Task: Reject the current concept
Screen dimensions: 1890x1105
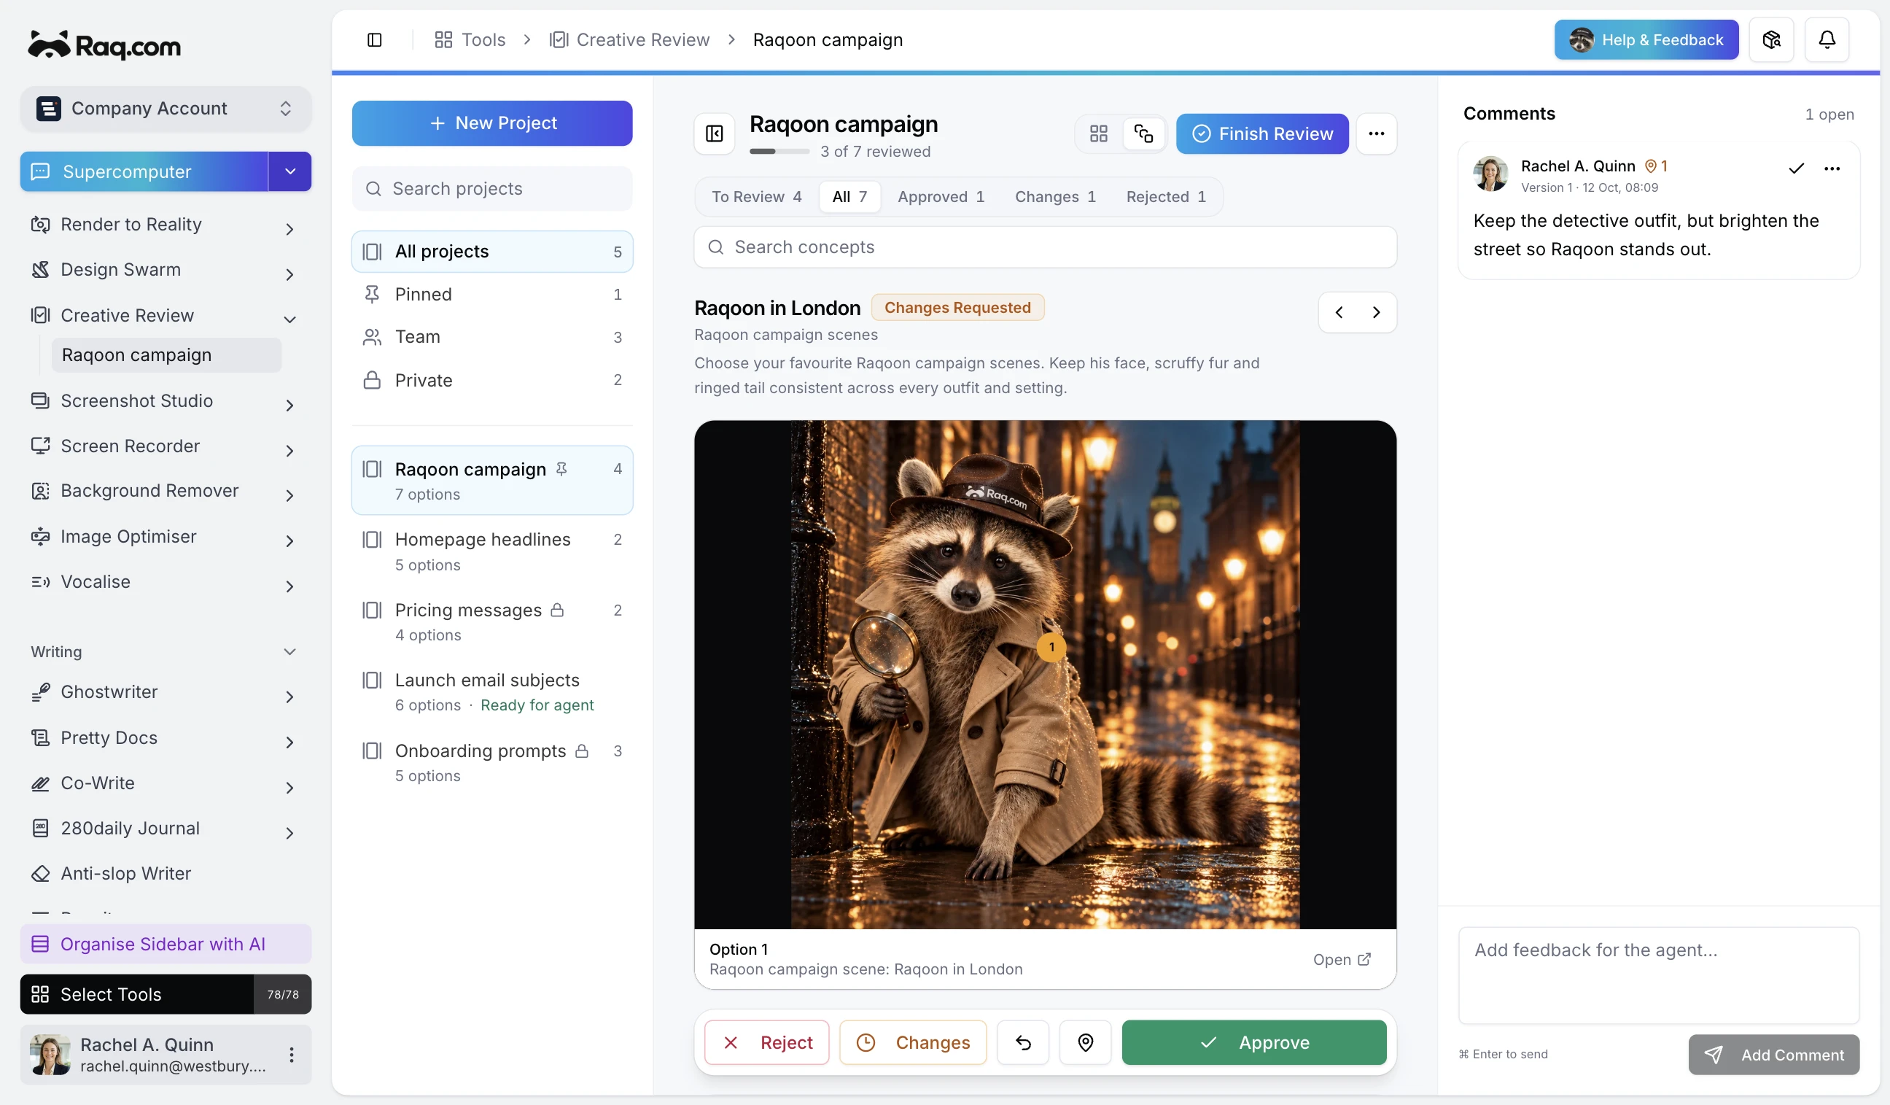Action: click(x=766, y=1042)
